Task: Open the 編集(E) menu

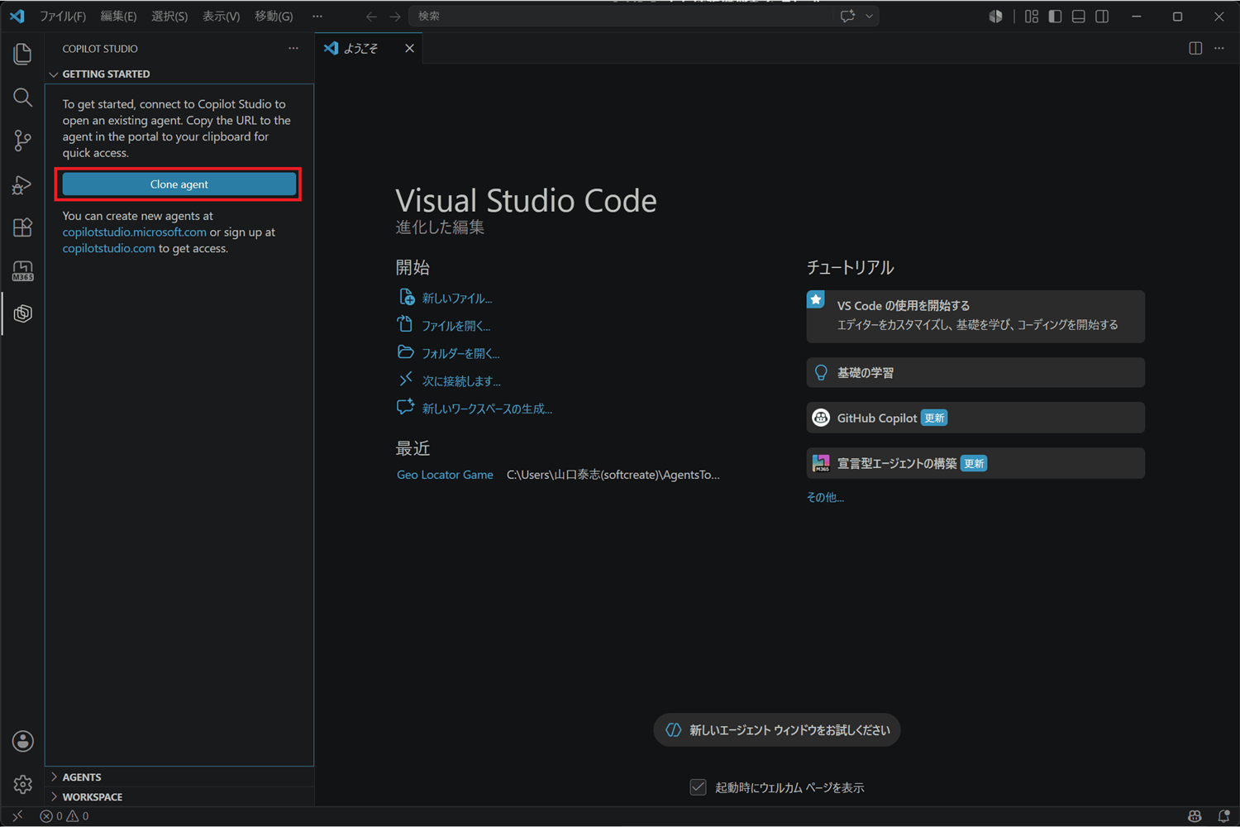Action: coord(118,17)
